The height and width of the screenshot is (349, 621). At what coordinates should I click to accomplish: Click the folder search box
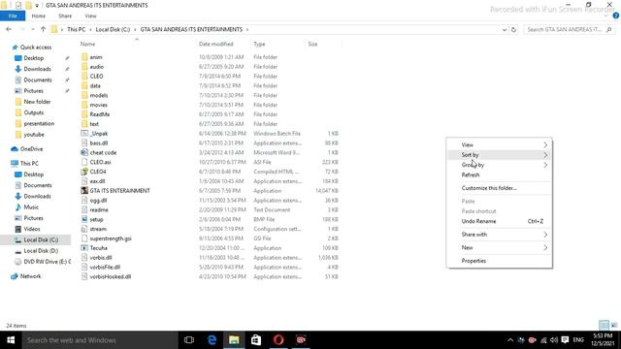pos(570,29)
